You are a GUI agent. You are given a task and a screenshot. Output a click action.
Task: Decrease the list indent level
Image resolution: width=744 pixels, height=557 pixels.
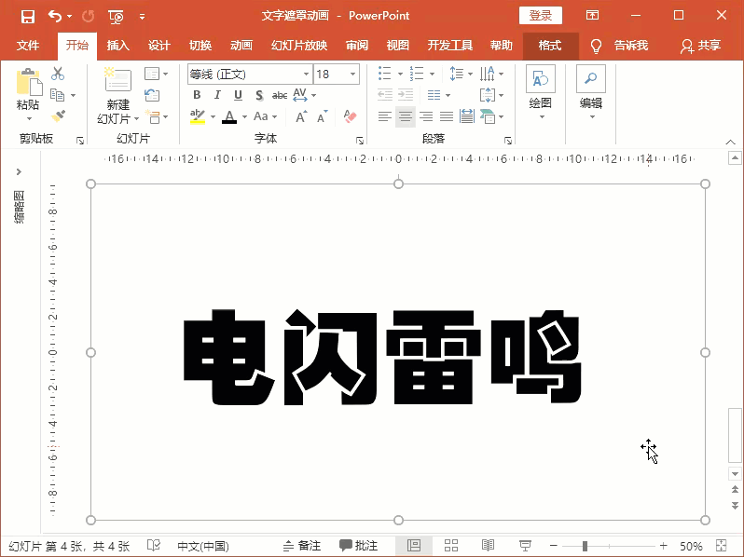pyautogui.click(x=385, y=95)
